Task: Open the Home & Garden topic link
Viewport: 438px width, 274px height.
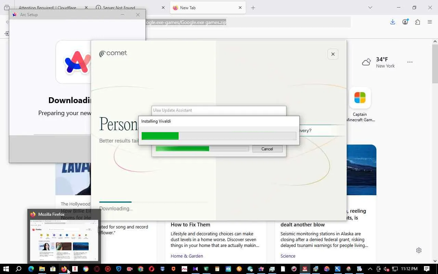Action: [x=187, y=256]
